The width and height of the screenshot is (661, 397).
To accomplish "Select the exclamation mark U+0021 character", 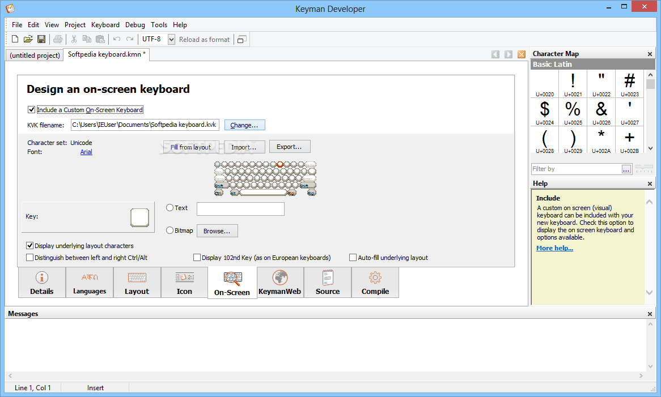I will pyautogui.click(x=573, y=84).
